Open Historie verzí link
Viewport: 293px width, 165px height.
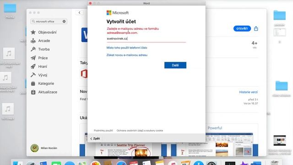tap(248, 92)
